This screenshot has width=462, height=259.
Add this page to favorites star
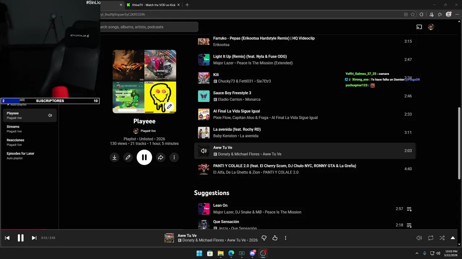click(x=413, y=14)
